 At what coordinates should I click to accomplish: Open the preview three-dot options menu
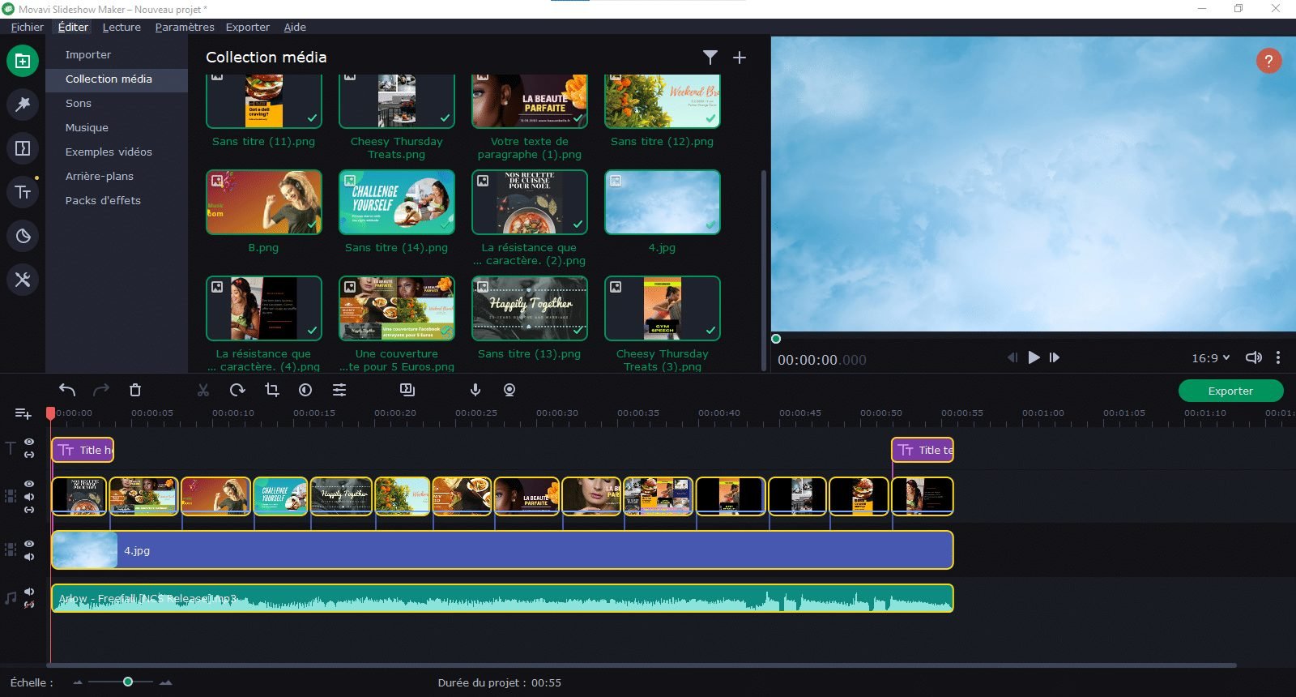[x=1278, y=358]
